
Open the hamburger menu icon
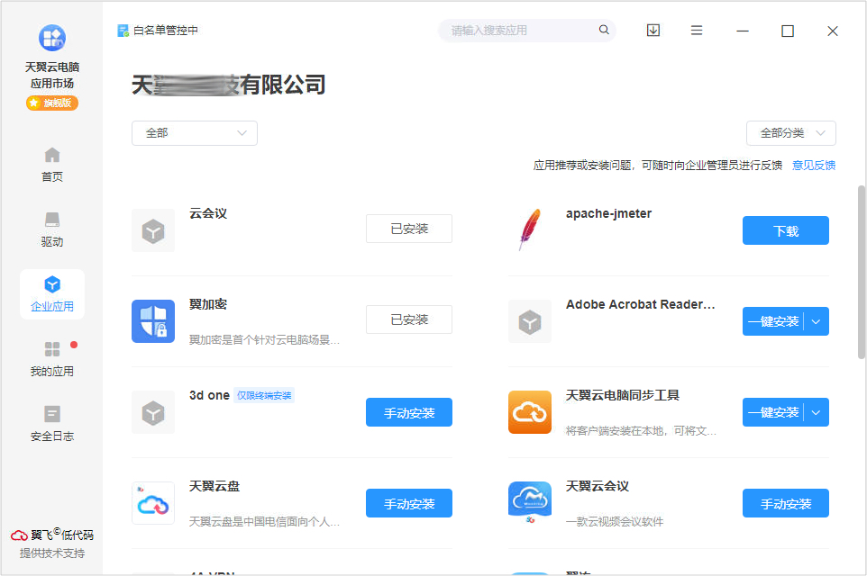697,31
